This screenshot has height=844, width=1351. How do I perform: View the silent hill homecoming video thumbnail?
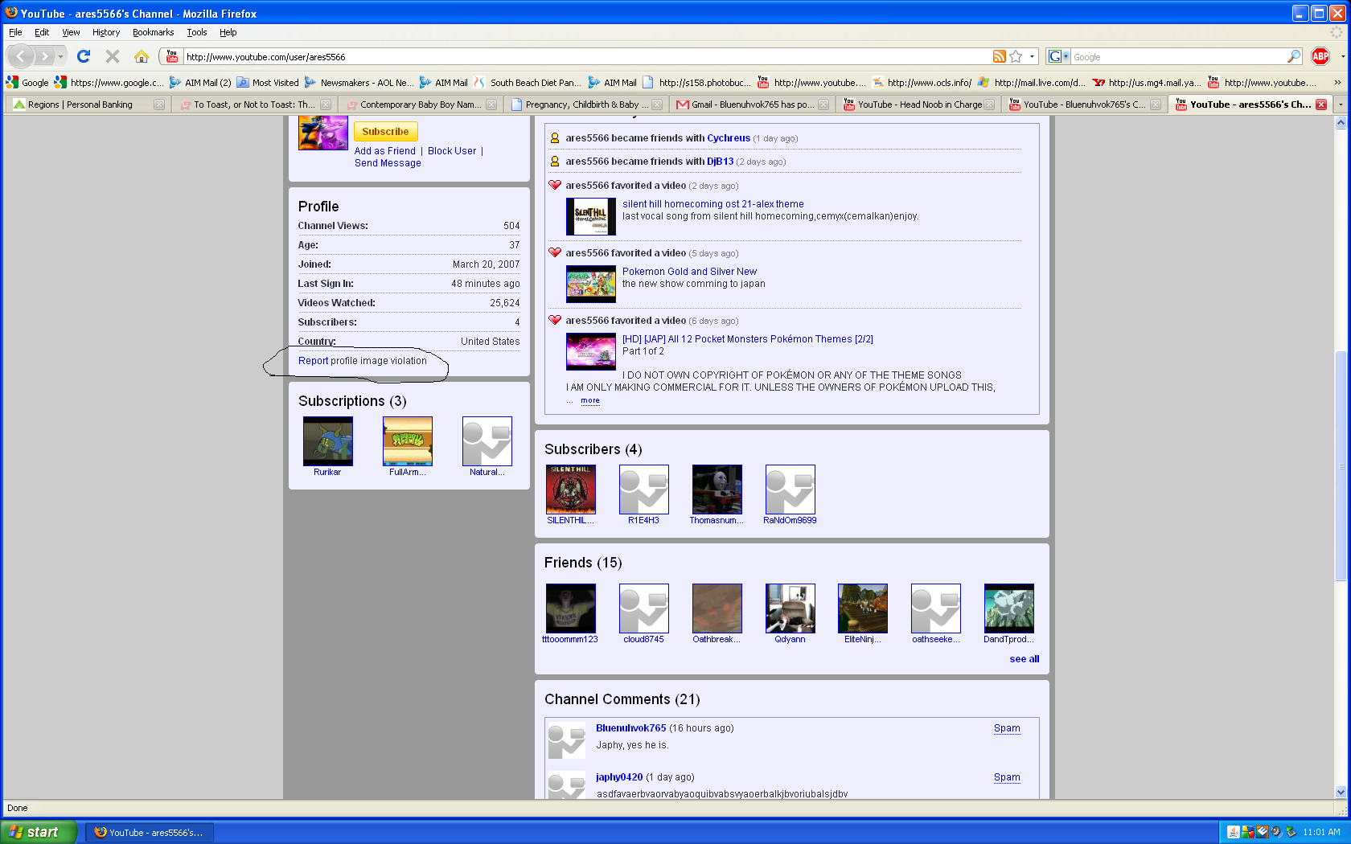(591, 216)
